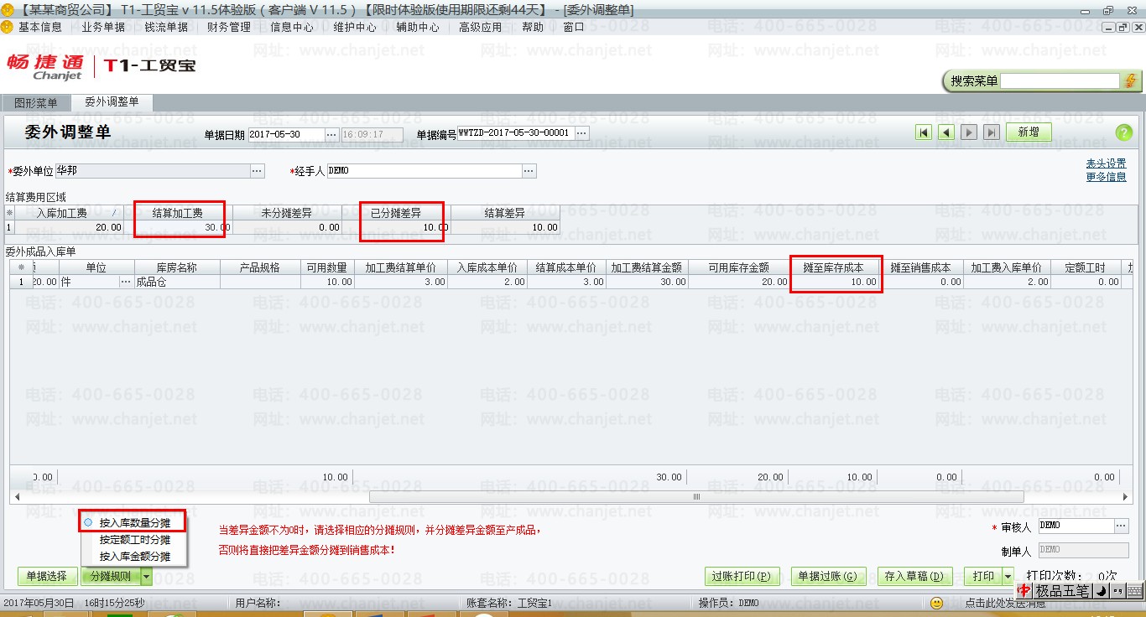
Task: Open help via green question mark icon
Action: click(1123, 133)
